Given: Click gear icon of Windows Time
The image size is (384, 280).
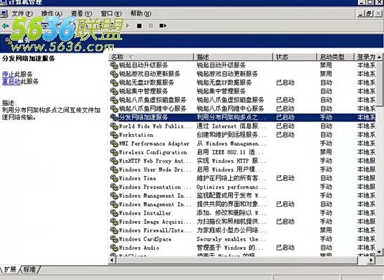Looking at the screenshot, I should click(x=114, y=178).
